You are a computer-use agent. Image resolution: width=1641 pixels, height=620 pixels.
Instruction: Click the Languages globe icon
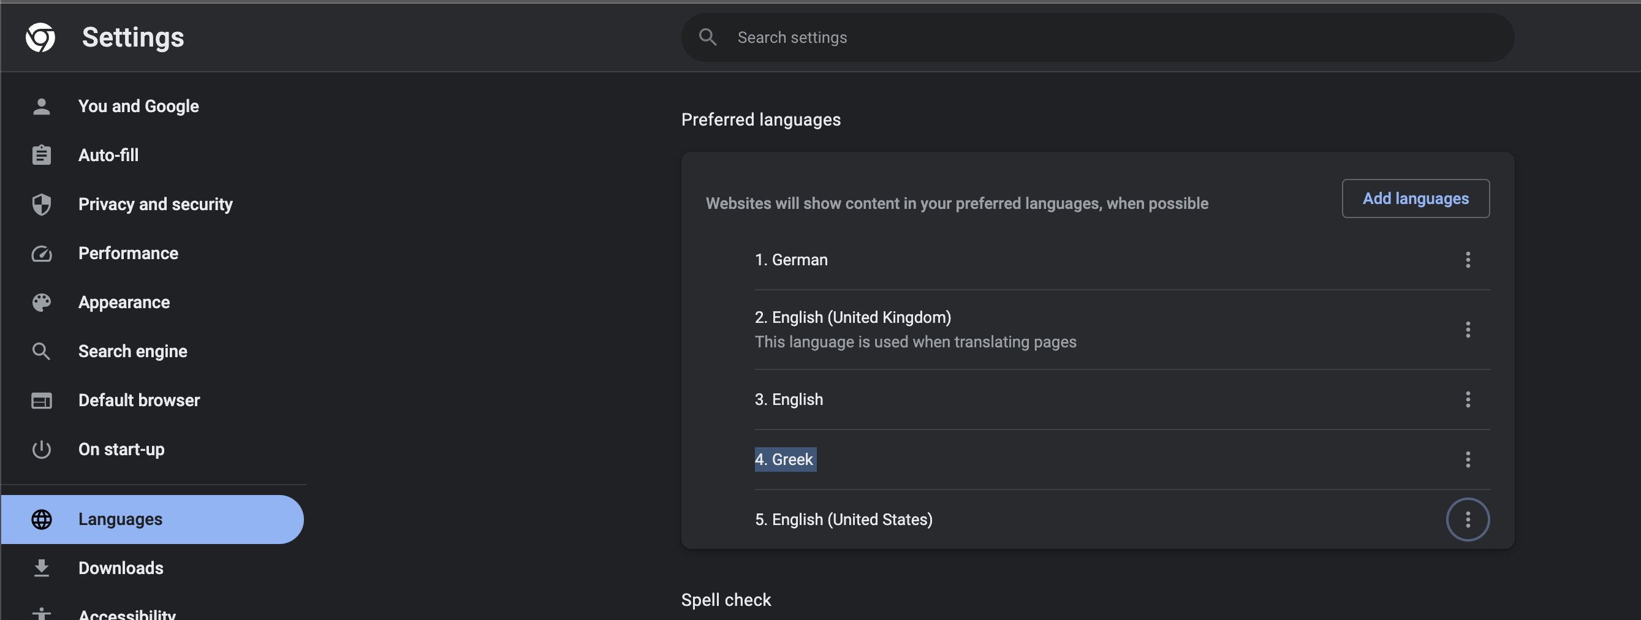coord(41,519)
